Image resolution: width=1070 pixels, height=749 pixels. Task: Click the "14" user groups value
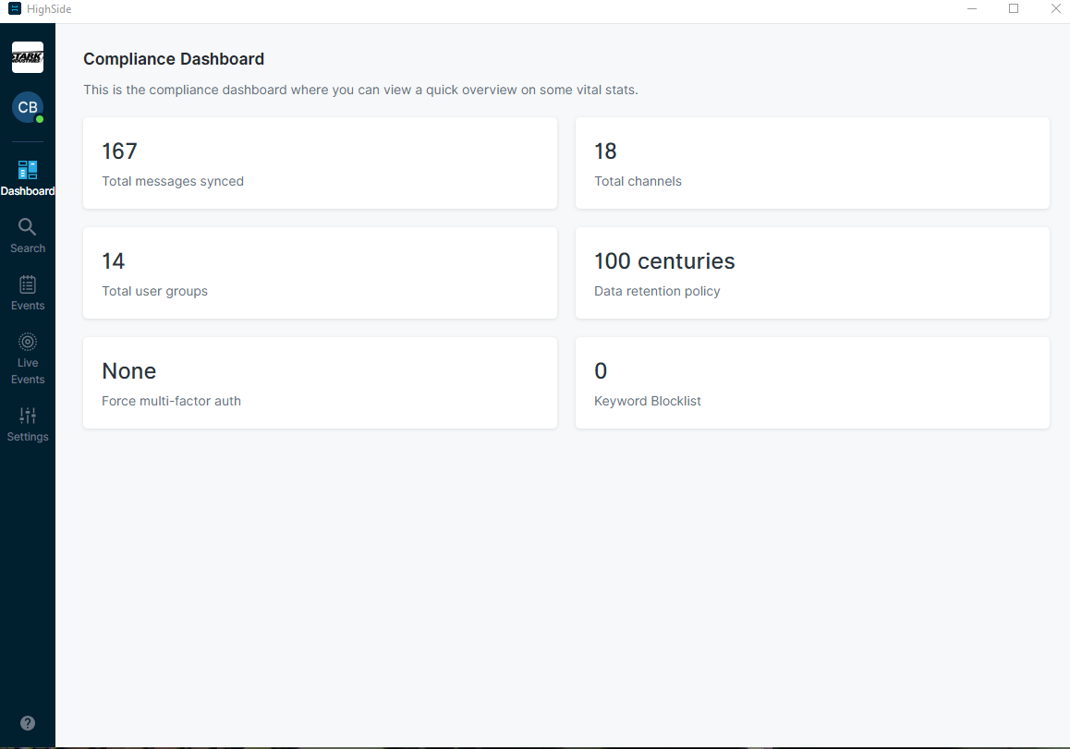pyautogui.click(x=114, y=260)
